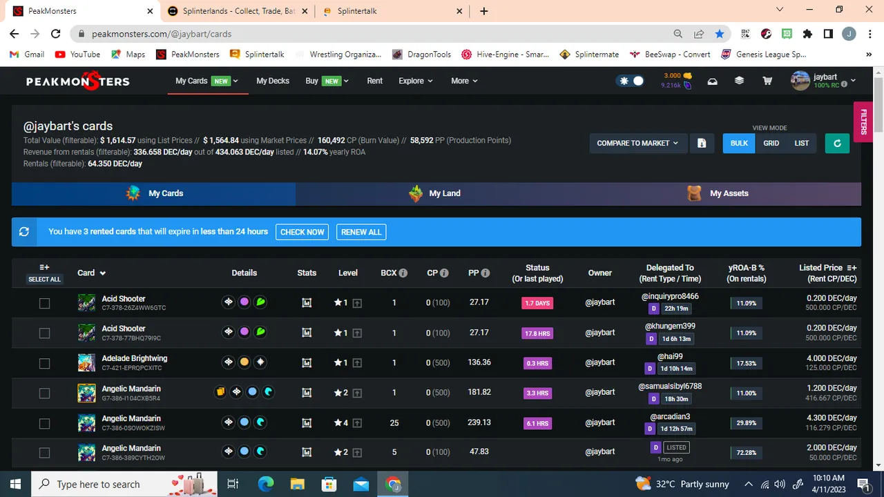Click the add-columns icon beside Listed Price
Viewport: 884px width, 497px height.
(x=852, y=267)
